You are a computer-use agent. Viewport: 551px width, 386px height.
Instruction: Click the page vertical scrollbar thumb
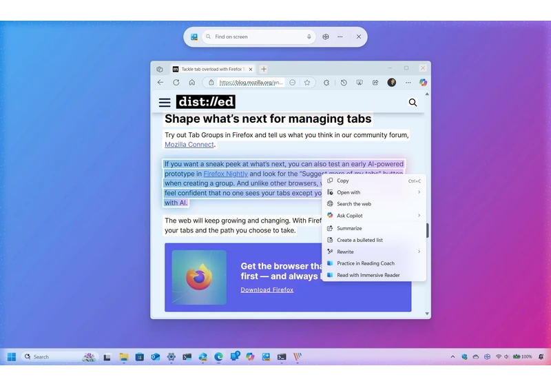click(427, 231)
